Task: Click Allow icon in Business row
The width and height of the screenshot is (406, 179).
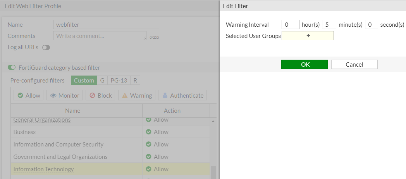Action: click(148, 132)
